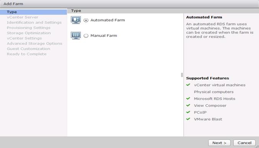Click the 'Supported Features' heading
The width and height of the screenshot is (259, 148).
[x=207, y=78]
